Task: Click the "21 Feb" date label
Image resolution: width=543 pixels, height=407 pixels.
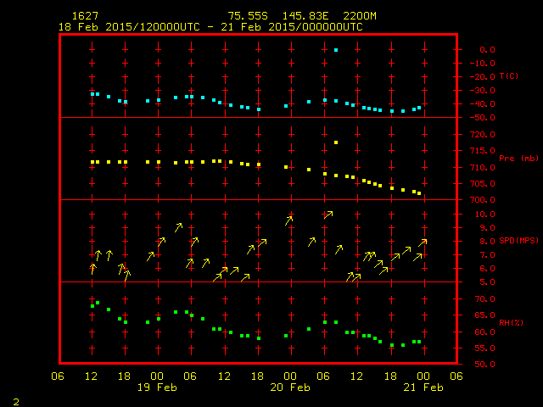Action: point(423,387)
